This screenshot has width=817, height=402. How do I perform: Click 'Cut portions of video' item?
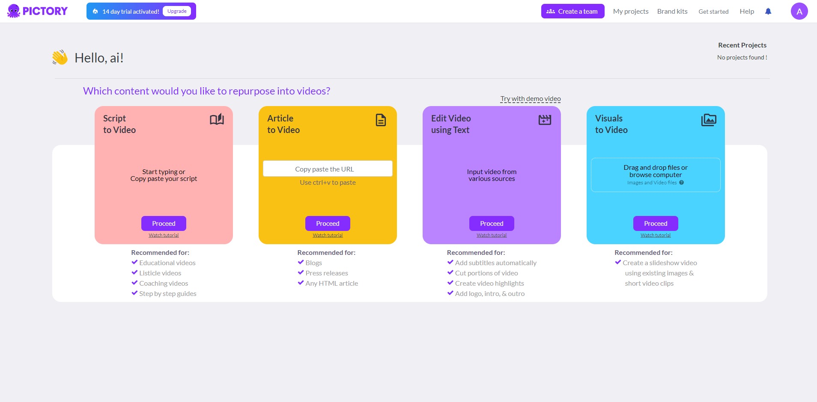[486, 273]
